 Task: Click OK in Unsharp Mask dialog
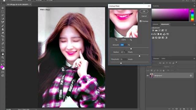point(144,11)
